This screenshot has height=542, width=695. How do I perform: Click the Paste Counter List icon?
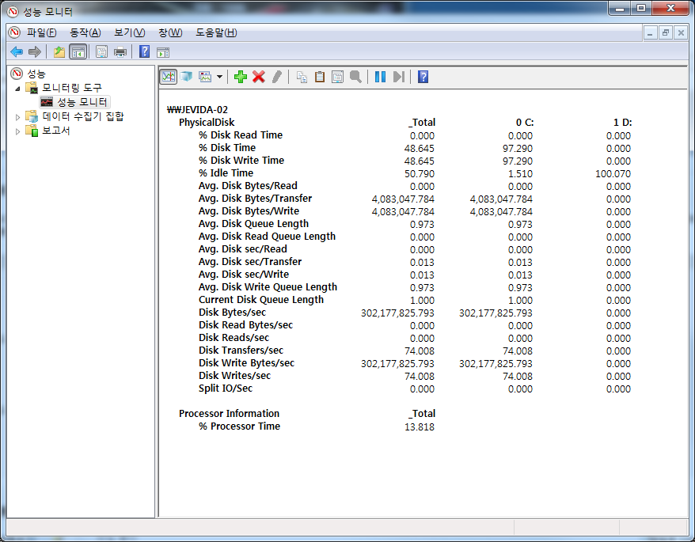point(320,77)
